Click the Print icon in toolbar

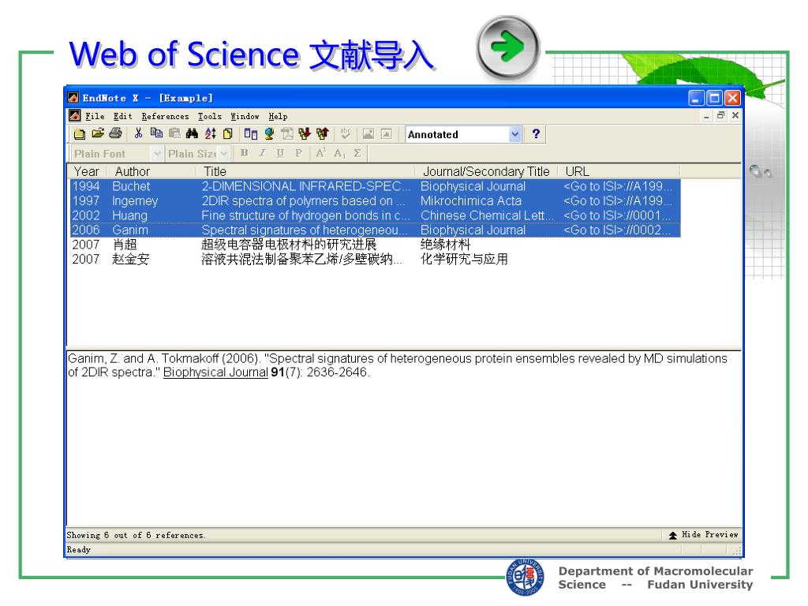[x=115, y=134]
